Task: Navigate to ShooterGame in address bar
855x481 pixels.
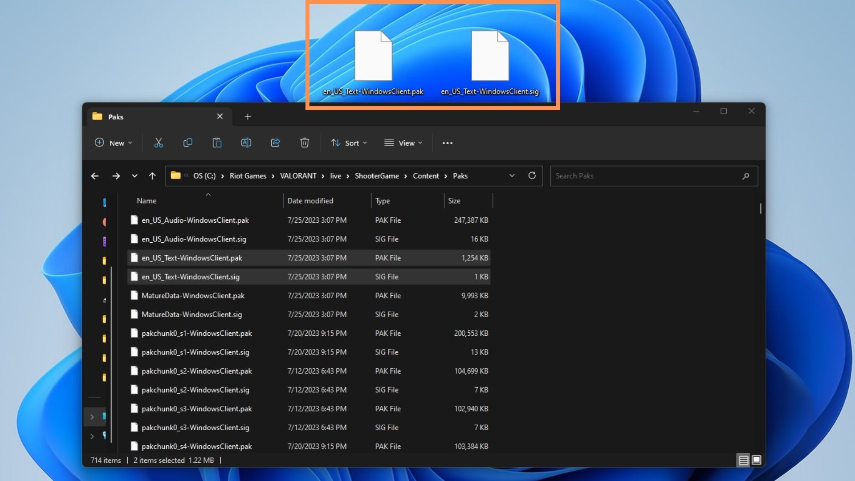Action: pyautogui.click(x=377, y=176)
